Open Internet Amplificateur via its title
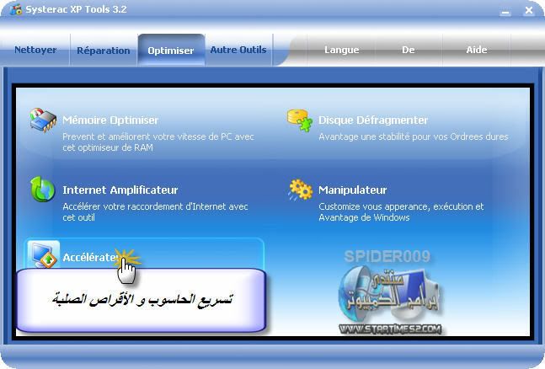 coord(120,190)
